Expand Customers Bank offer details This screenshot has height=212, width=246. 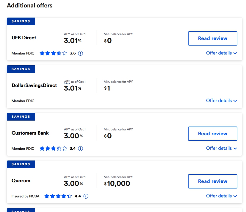[221, 148]
